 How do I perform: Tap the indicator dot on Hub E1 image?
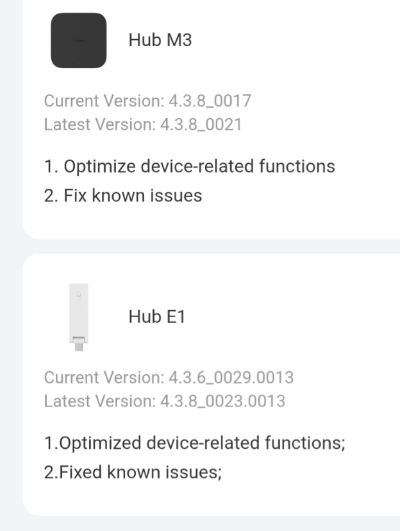tap(78, 295)
